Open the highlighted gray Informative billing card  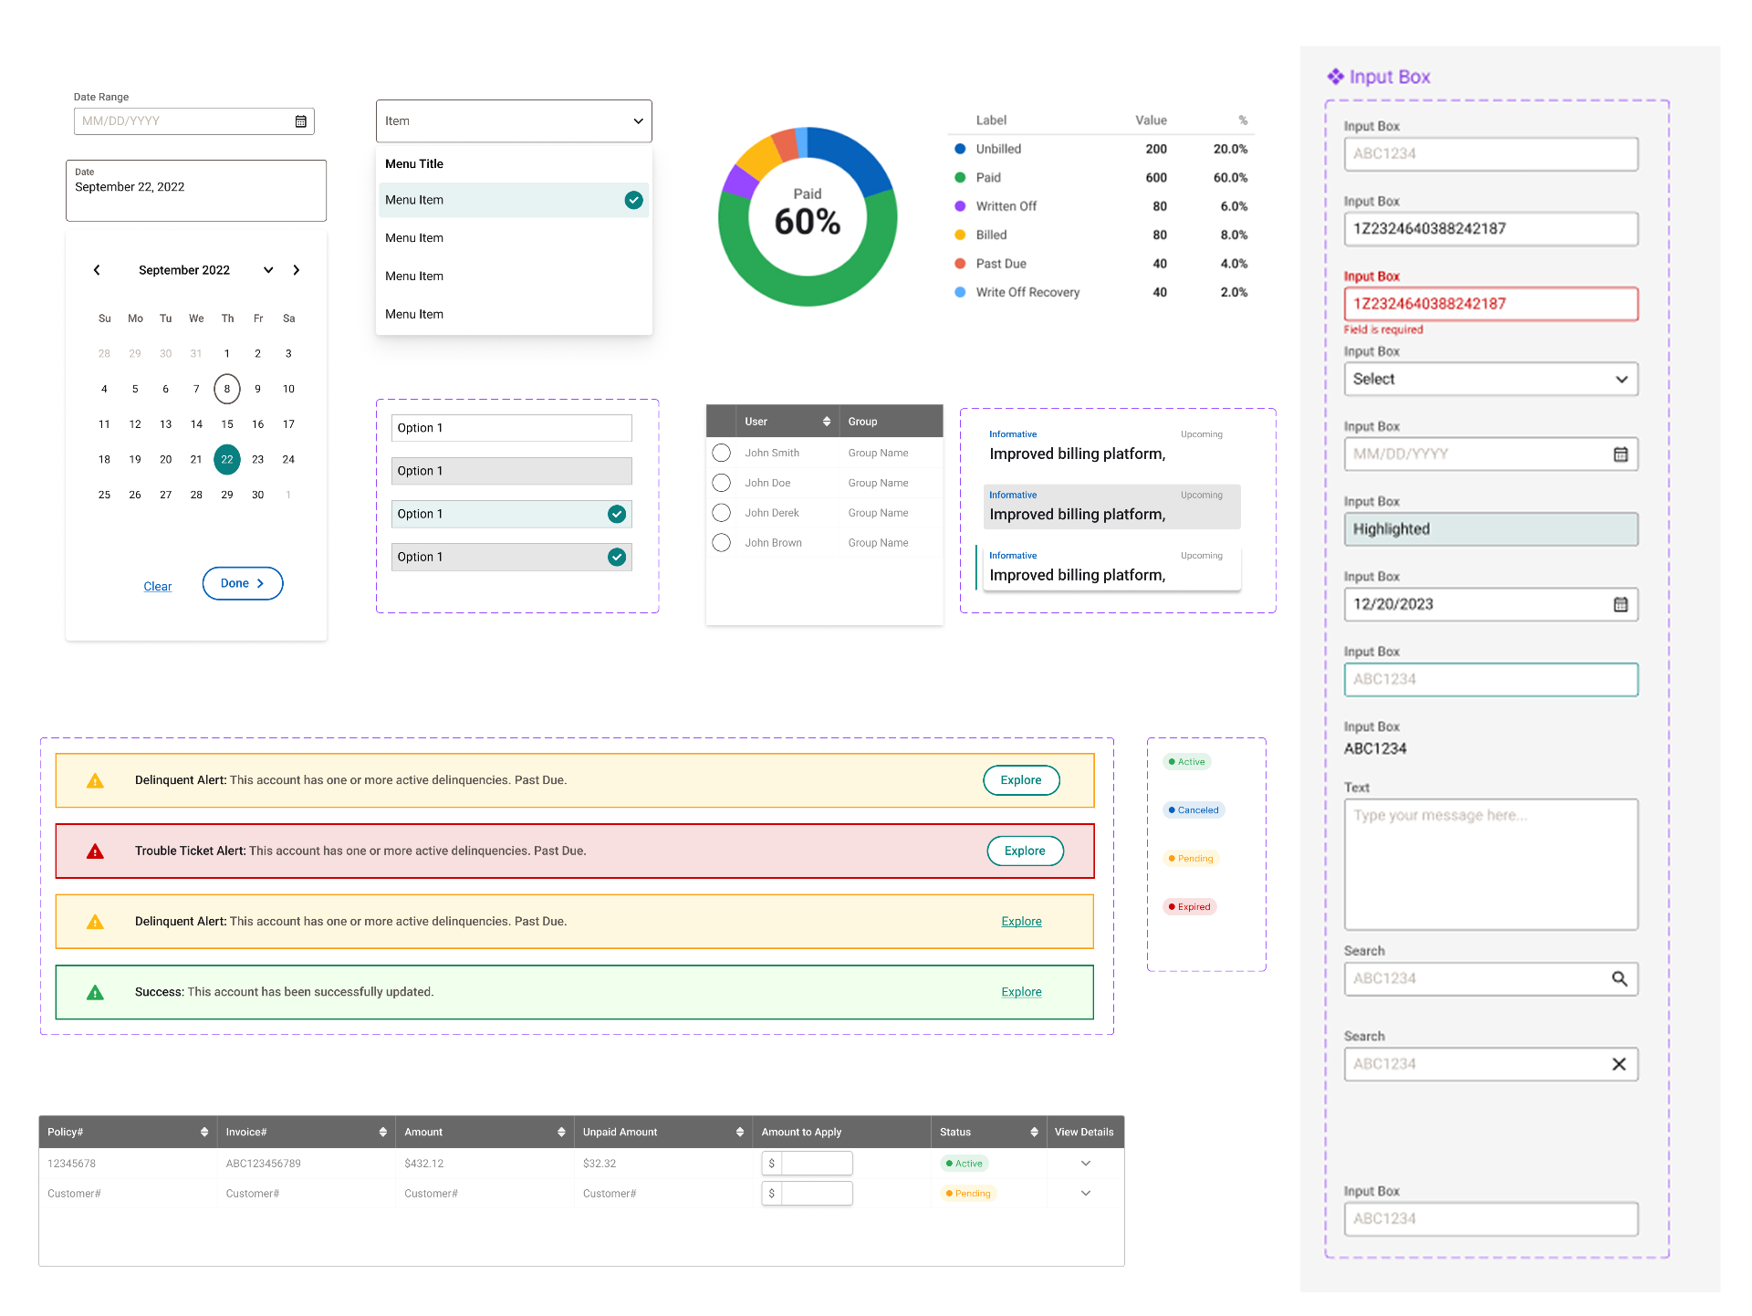click(1112, 507)
